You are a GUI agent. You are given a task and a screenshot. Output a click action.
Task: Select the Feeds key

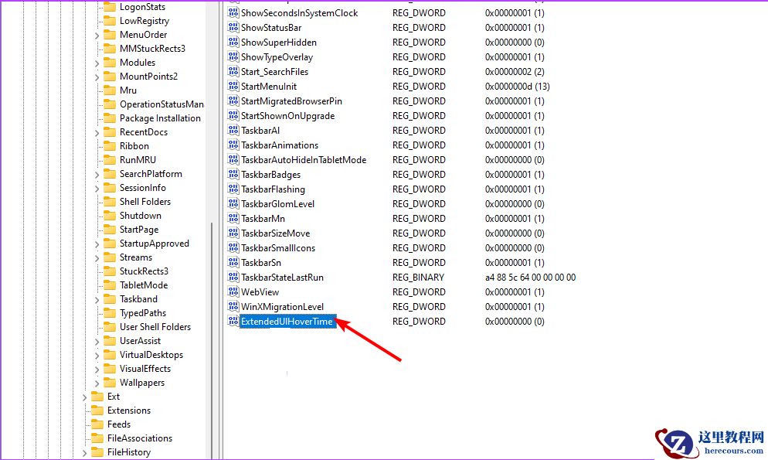119,424
